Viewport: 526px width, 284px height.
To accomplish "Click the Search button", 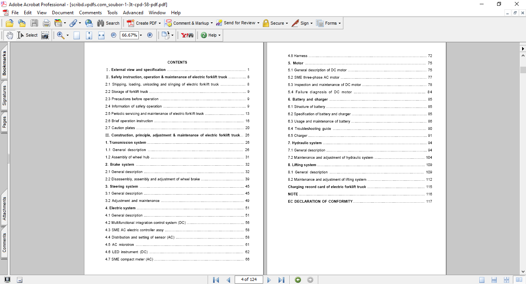I will [108, 23].
